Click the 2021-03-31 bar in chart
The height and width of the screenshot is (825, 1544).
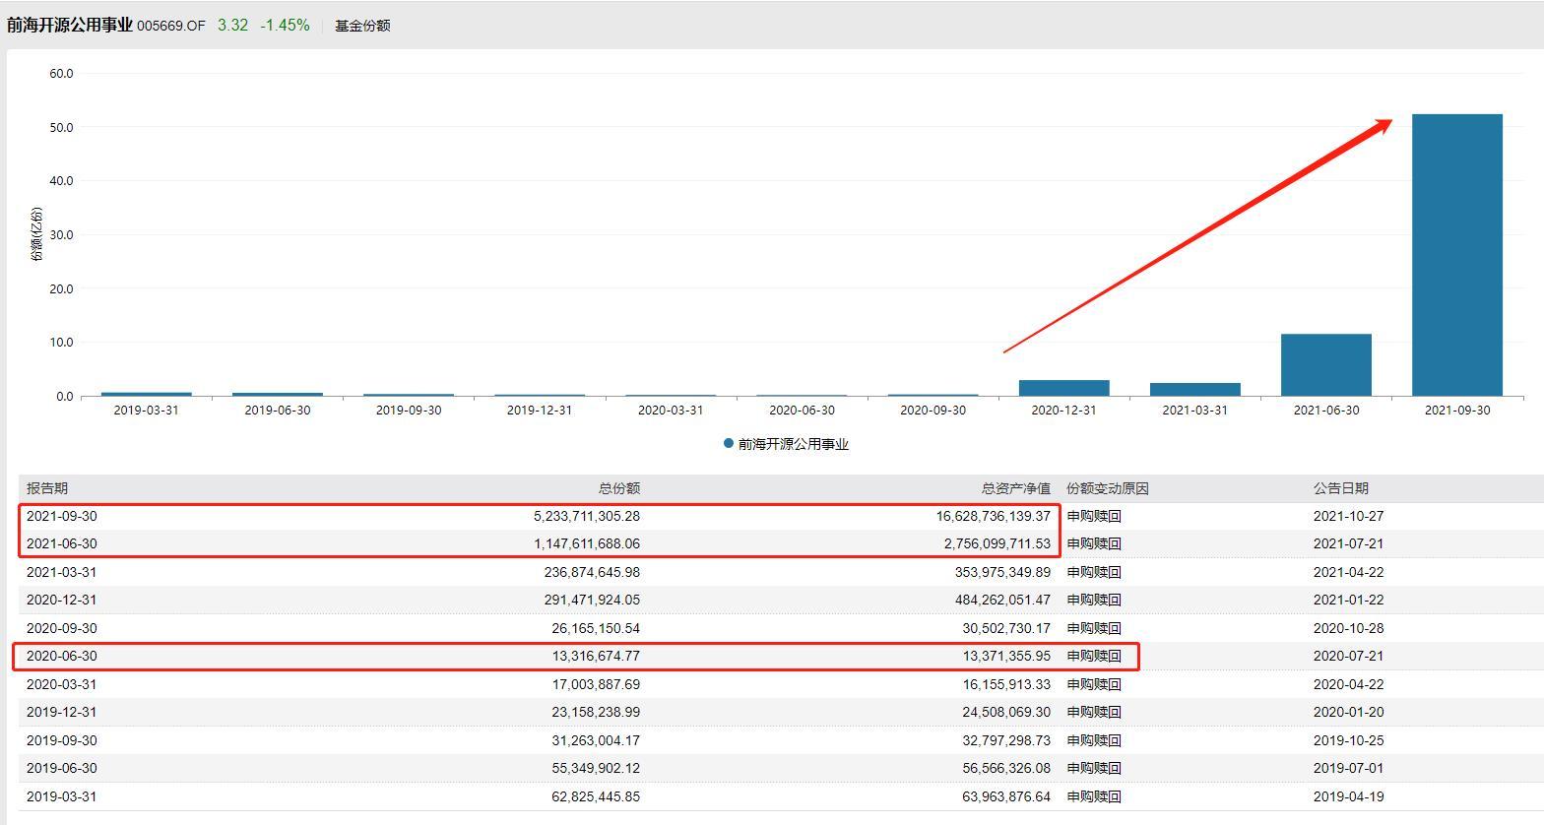coord(1194,389)
